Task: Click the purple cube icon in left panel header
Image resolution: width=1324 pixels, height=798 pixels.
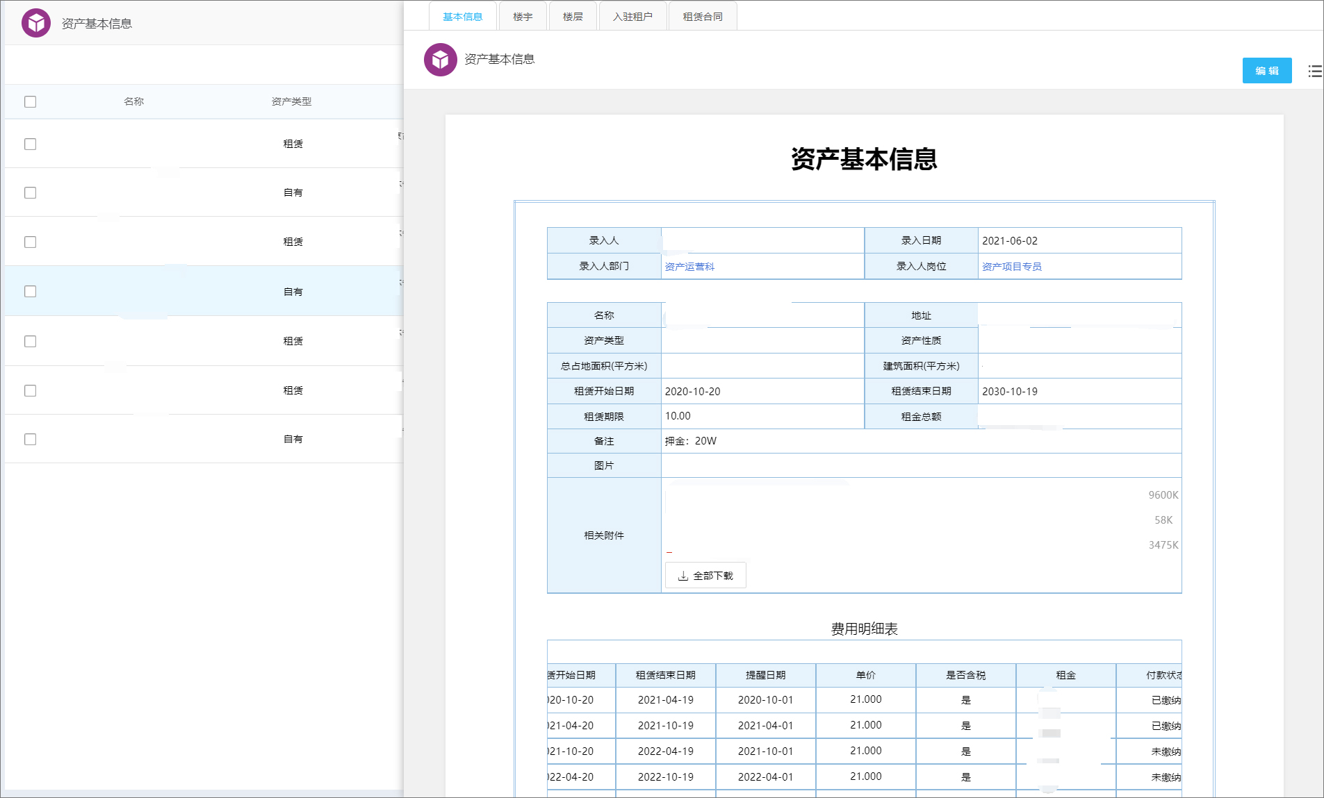Action: pos(36,23)
